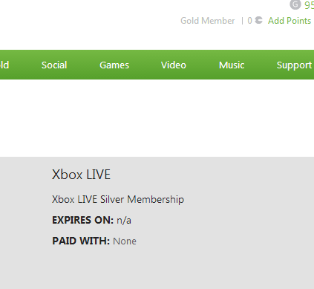314x289 pixels.
Task: Open the Add Points link
Action: point(290,21)
